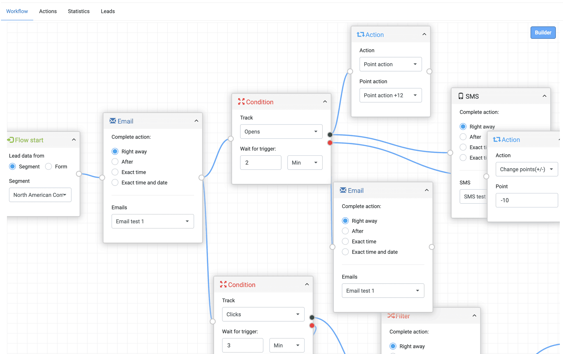Switch to the Actions tab

click(48, 11)
